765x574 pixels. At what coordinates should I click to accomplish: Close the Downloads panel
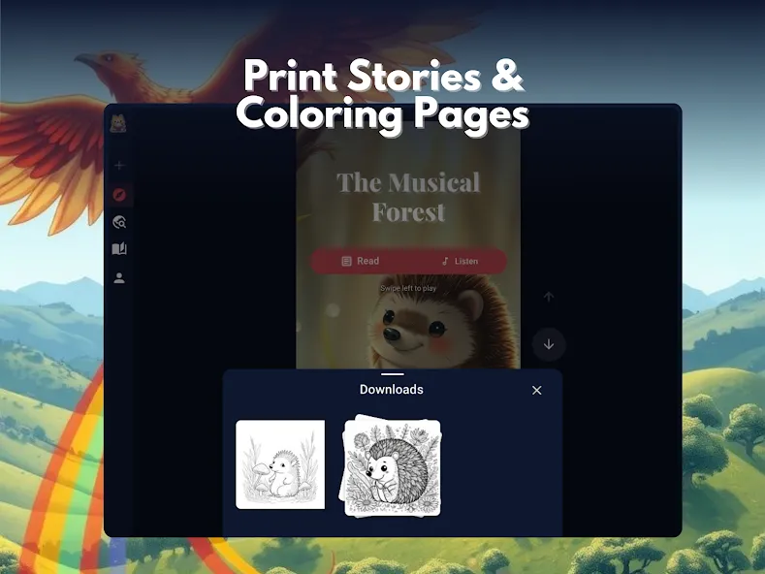(x=537, y=391)
